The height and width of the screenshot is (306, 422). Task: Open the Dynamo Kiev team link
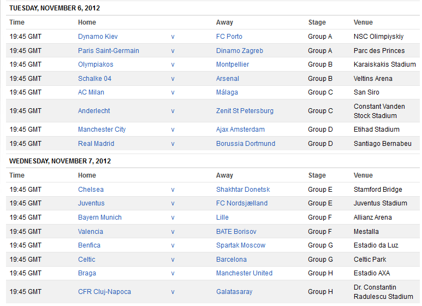click(98, 37)
